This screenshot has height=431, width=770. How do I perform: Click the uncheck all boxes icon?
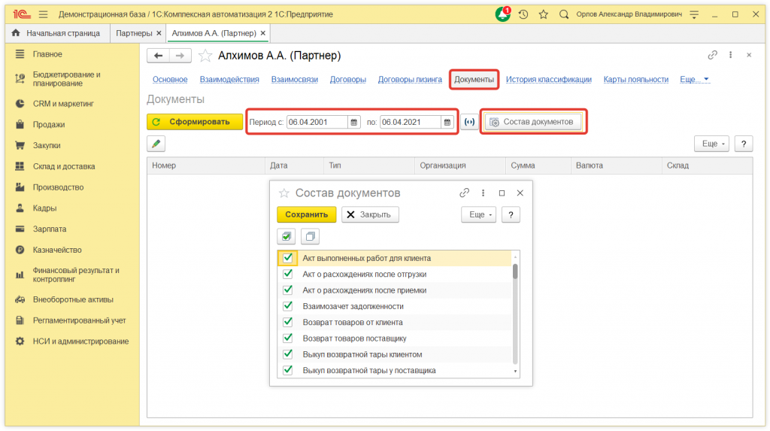[x=310, y=236]
